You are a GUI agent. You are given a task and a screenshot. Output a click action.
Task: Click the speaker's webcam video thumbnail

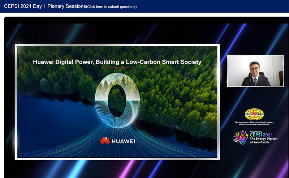pos(255,71)
